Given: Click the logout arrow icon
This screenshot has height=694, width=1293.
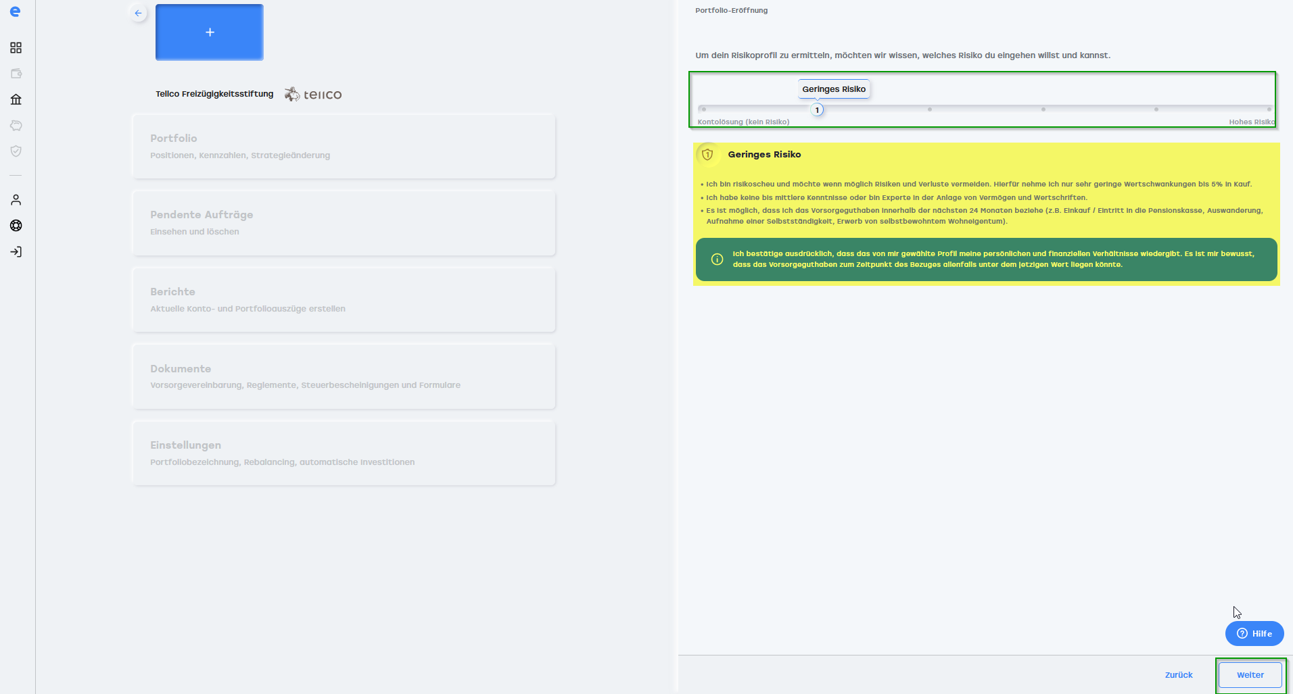Looking at the screenshot, I should coord(16,252).
